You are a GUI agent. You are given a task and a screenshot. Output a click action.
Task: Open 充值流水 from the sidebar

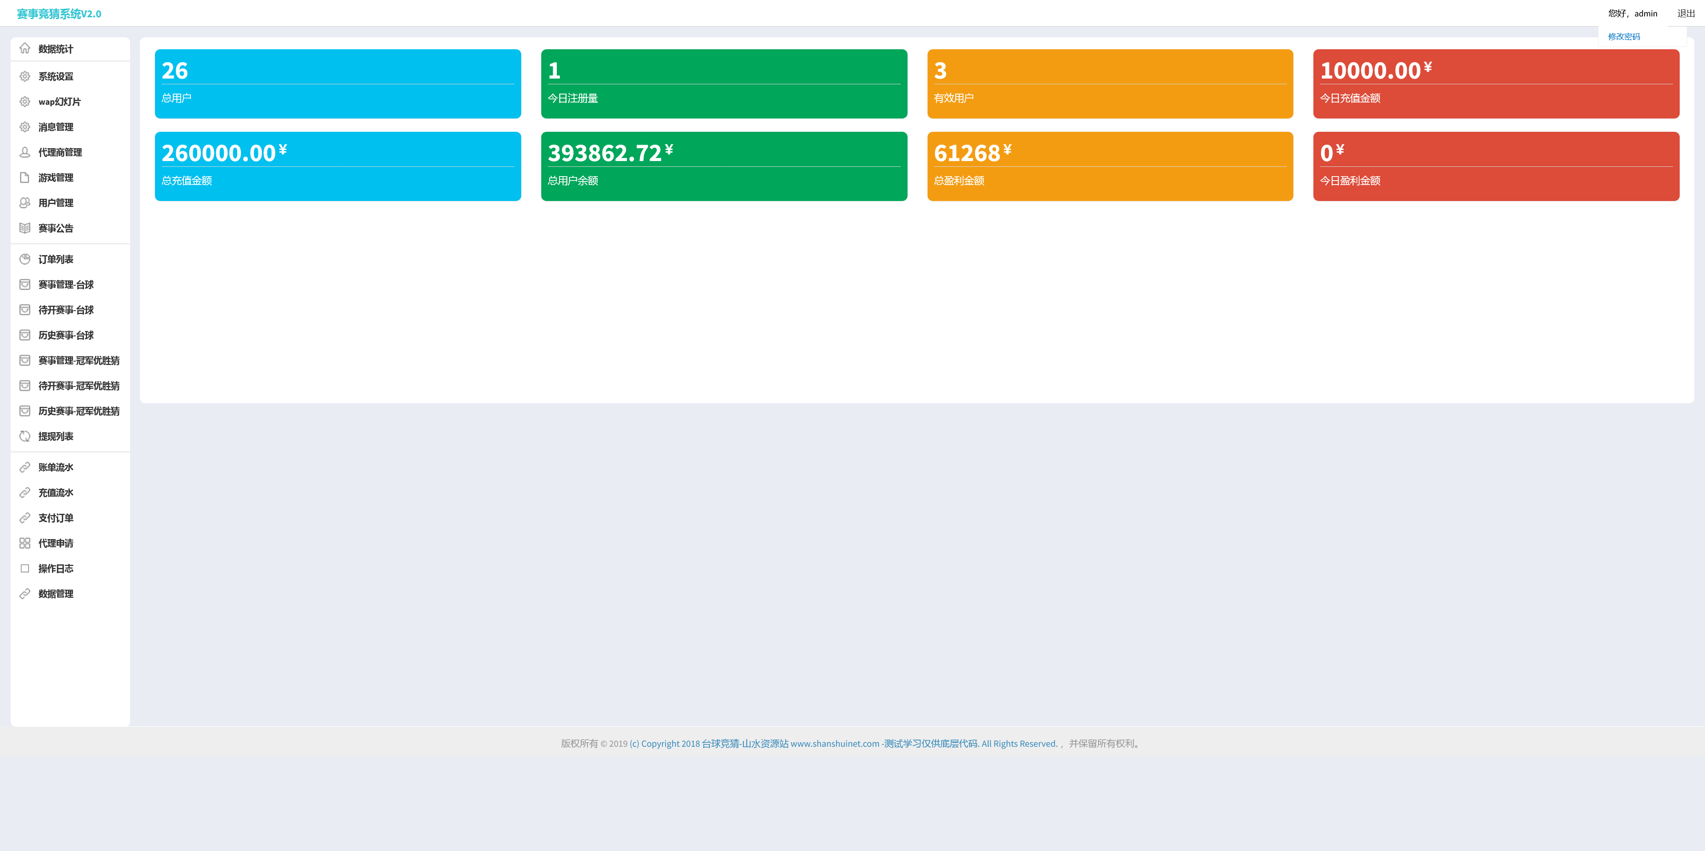click(56, 492)
